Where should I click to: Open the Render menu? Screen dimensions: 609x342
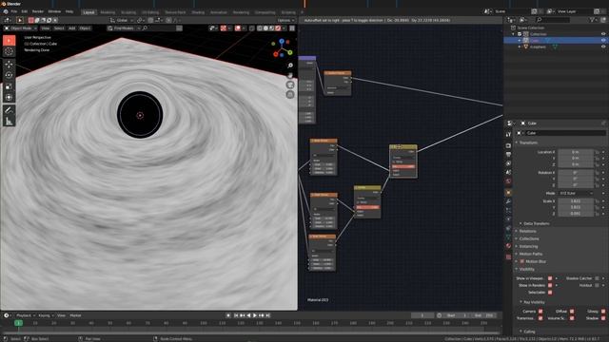click(38, 11)
